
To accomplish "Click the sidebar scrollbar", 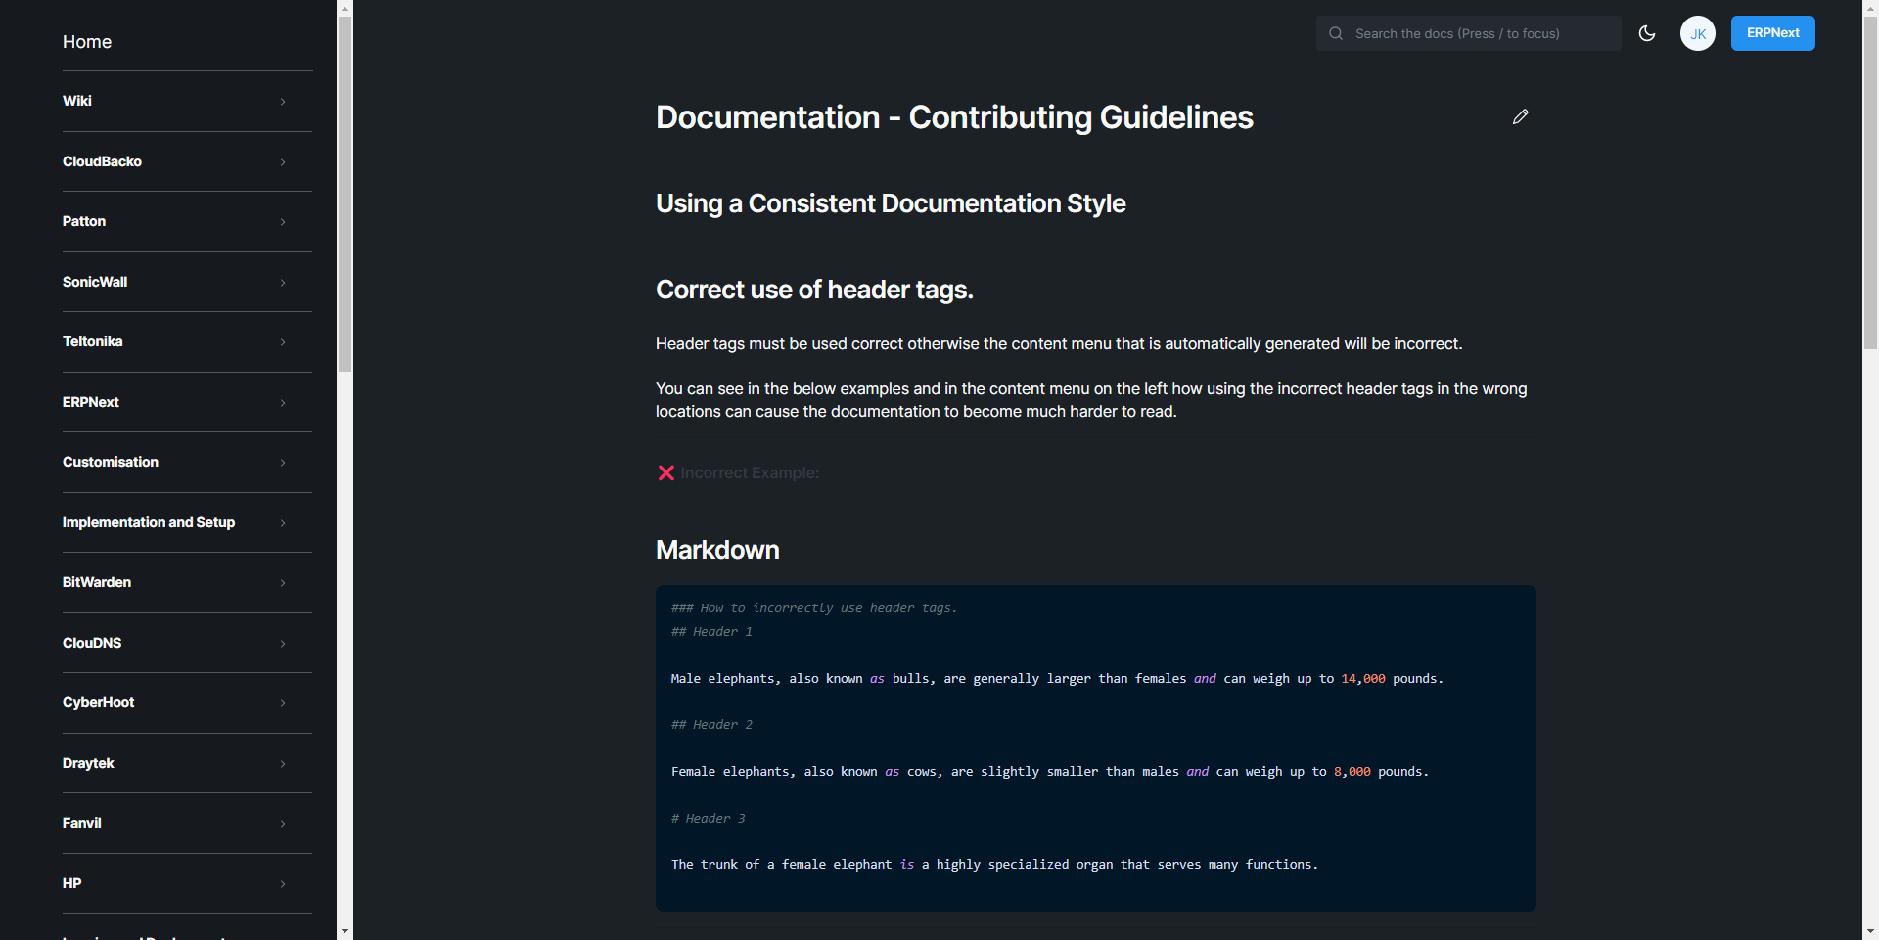I will click(x=344, y=186).
